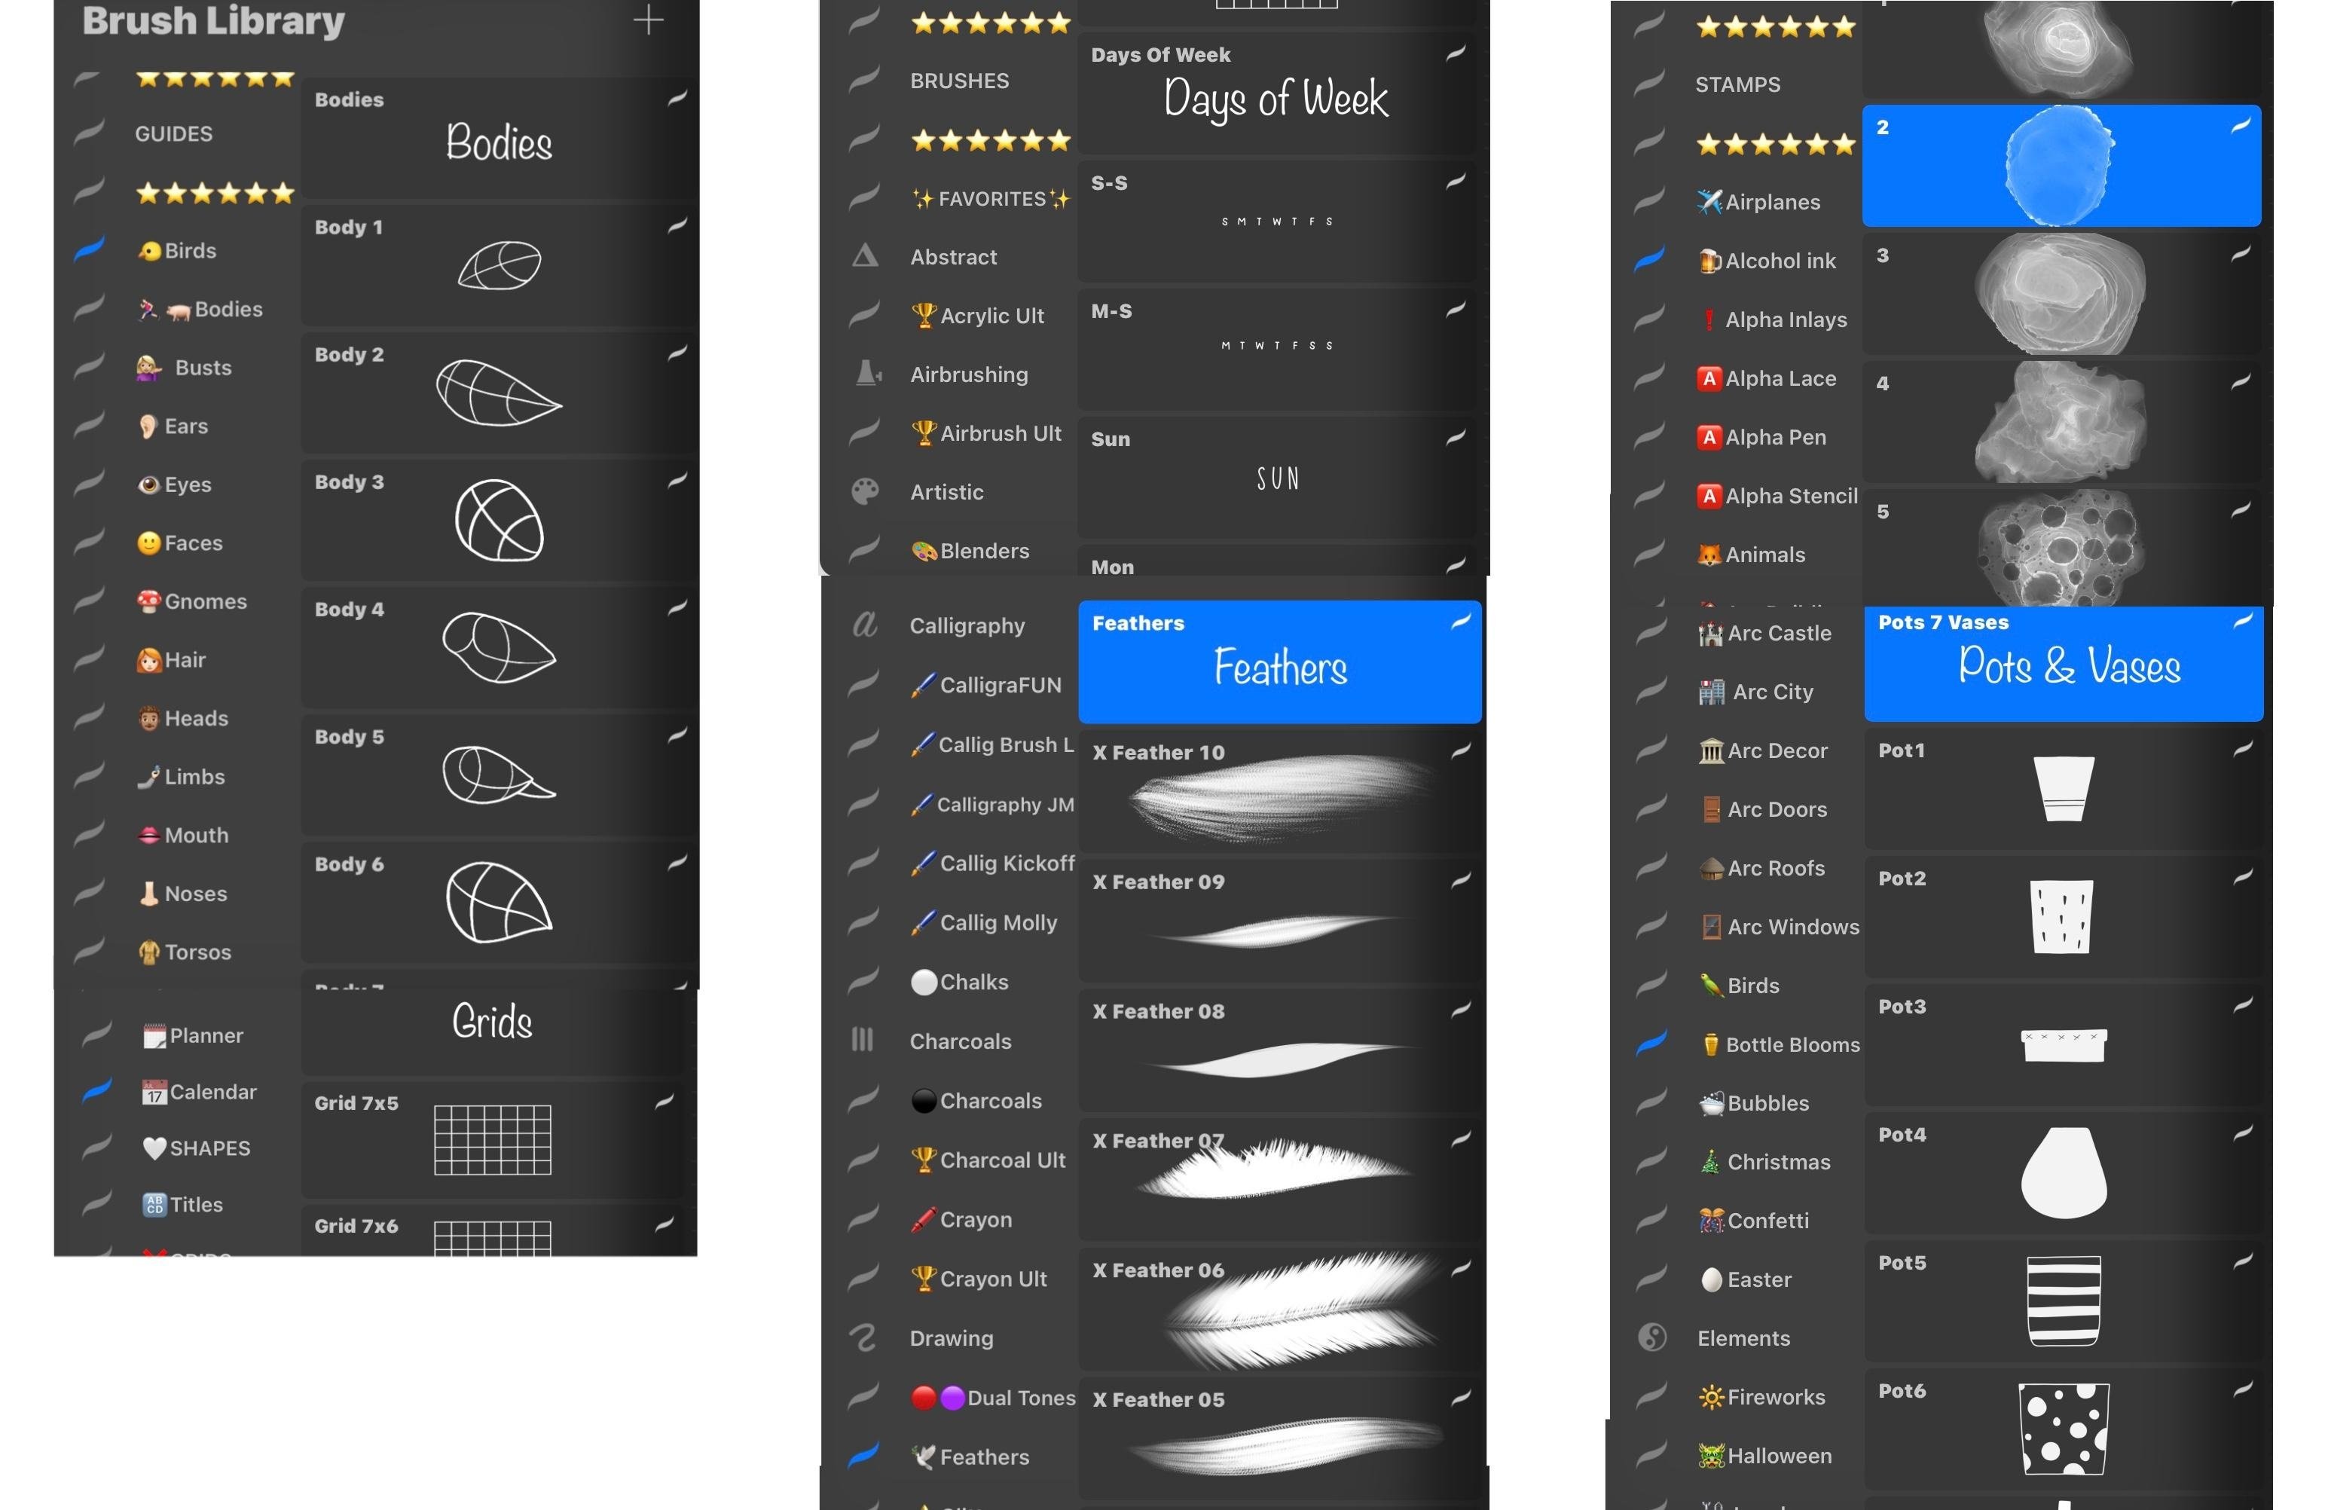Expand the Pots 7 Vases stamp set
Screen dimensions: 2325x1510
[2064, 662]
